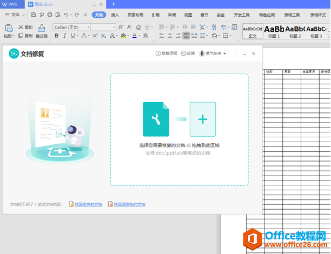The width and height of the screenshot is (331, 254).
Task: Toggle Align Left paragraph alignment
Action: coord(162,36)
